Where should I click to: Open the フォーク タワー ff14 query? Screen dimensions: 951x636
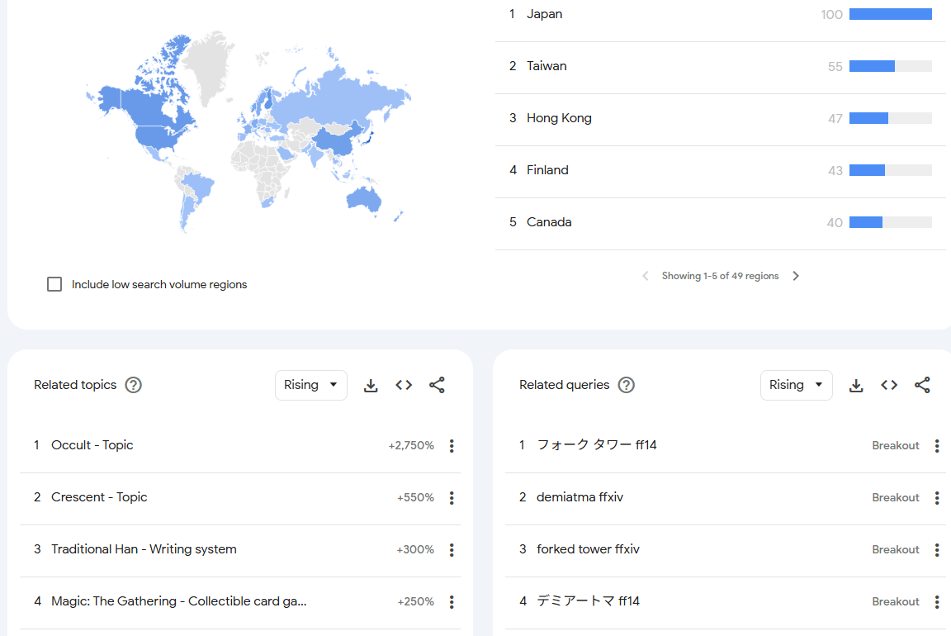click(597, 445)
